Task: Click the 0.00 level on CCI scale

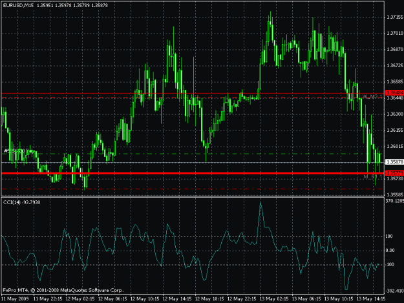Action: click(x=390, y=250)
